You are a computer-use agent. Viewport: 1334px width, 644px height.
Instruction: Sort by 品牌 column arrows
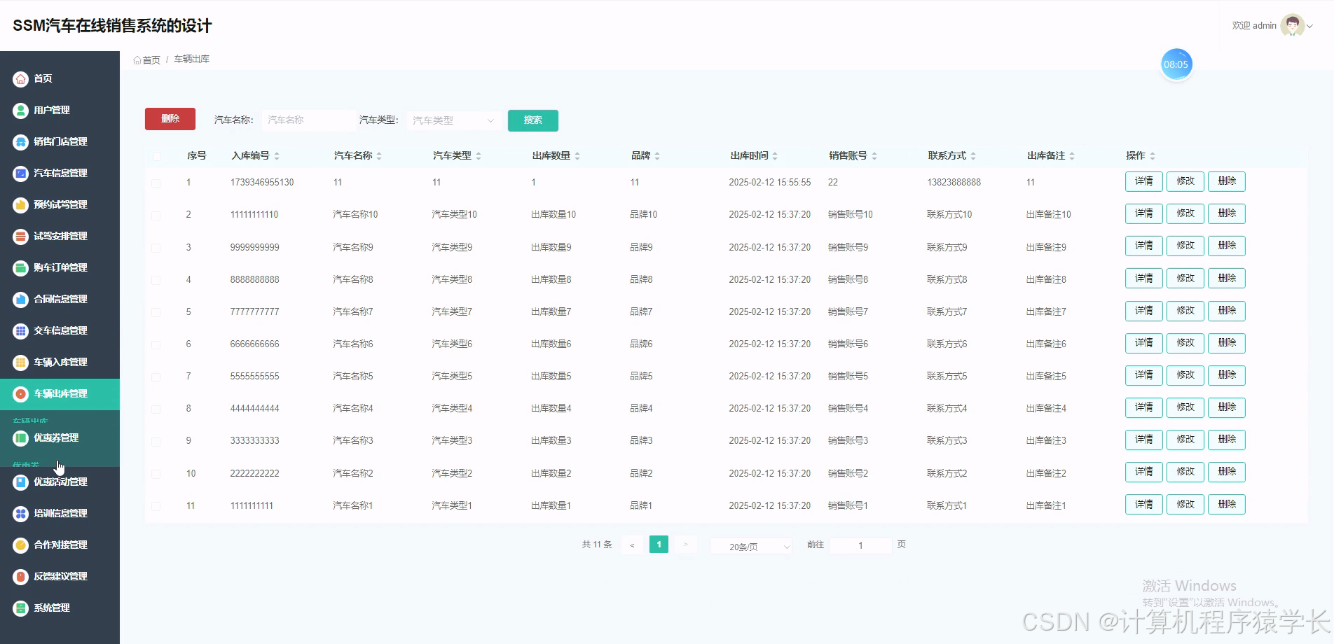pyautogui.click(x=657, y=156)
